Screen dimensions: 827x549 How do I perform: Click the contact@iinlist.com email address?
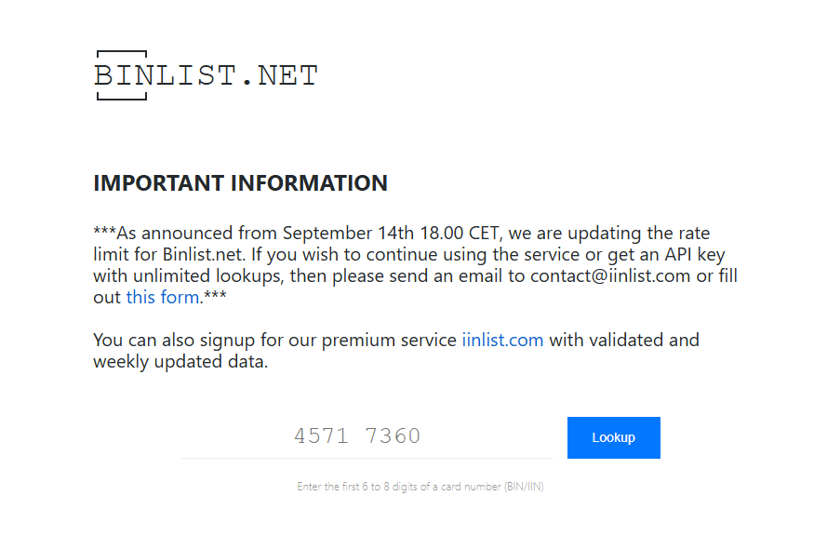coord(610,275)
